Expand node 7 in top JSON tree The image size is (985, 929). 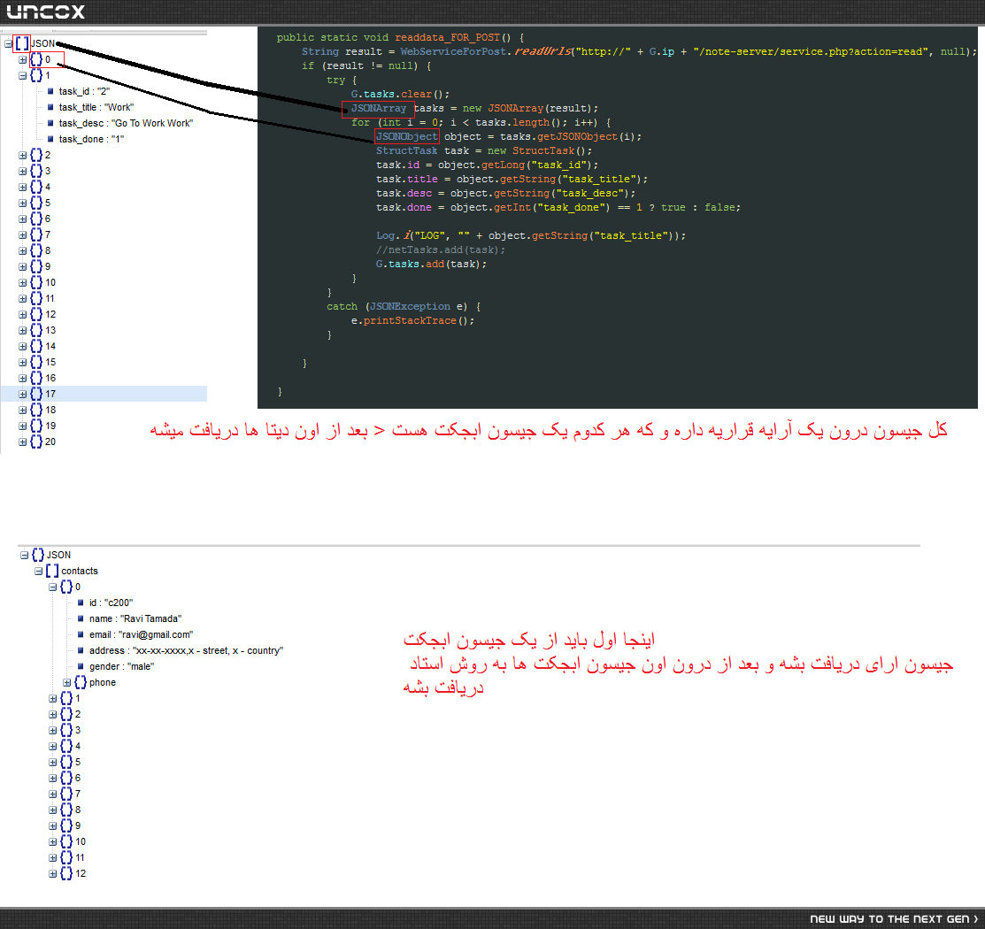click(x=23, y=235)
